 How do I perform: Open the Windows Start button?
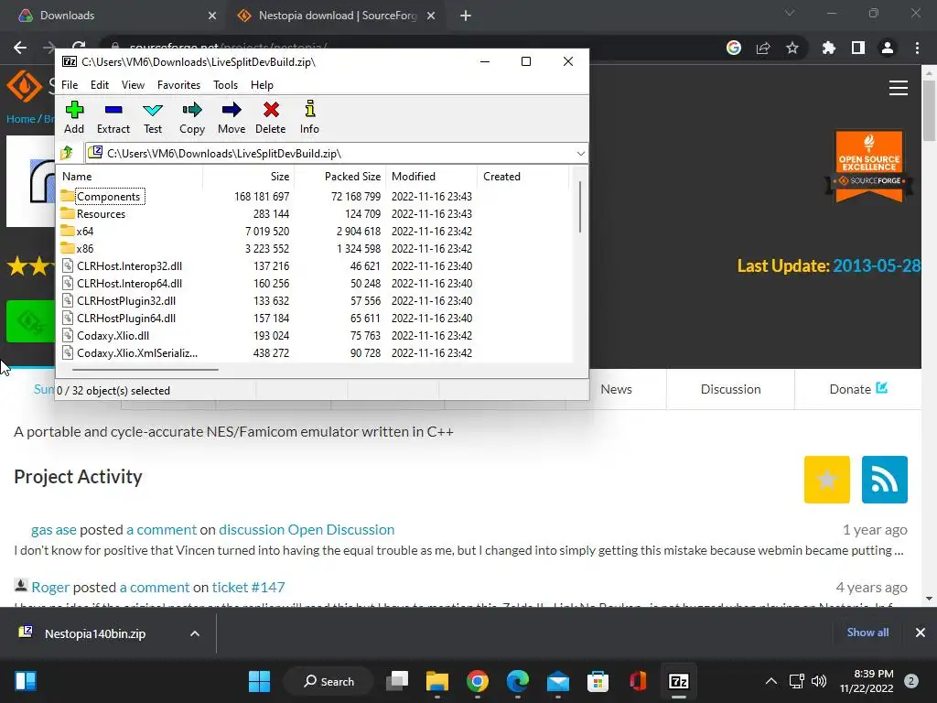coord(259,681)
